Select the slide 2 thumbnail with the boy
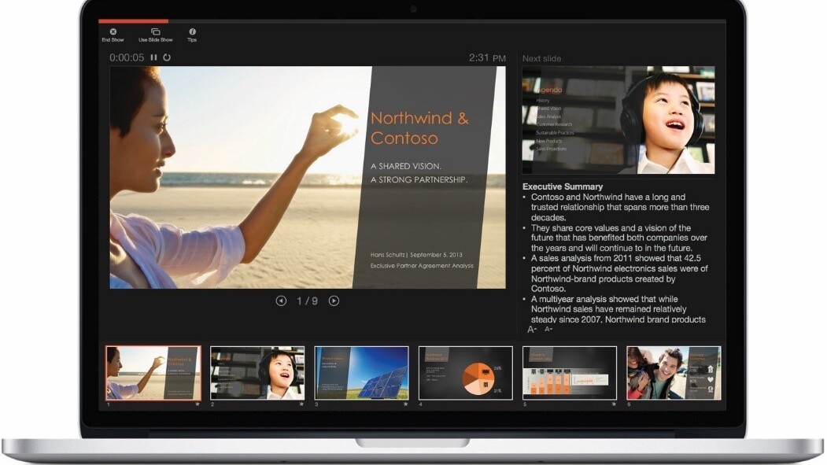 (257, 372)
